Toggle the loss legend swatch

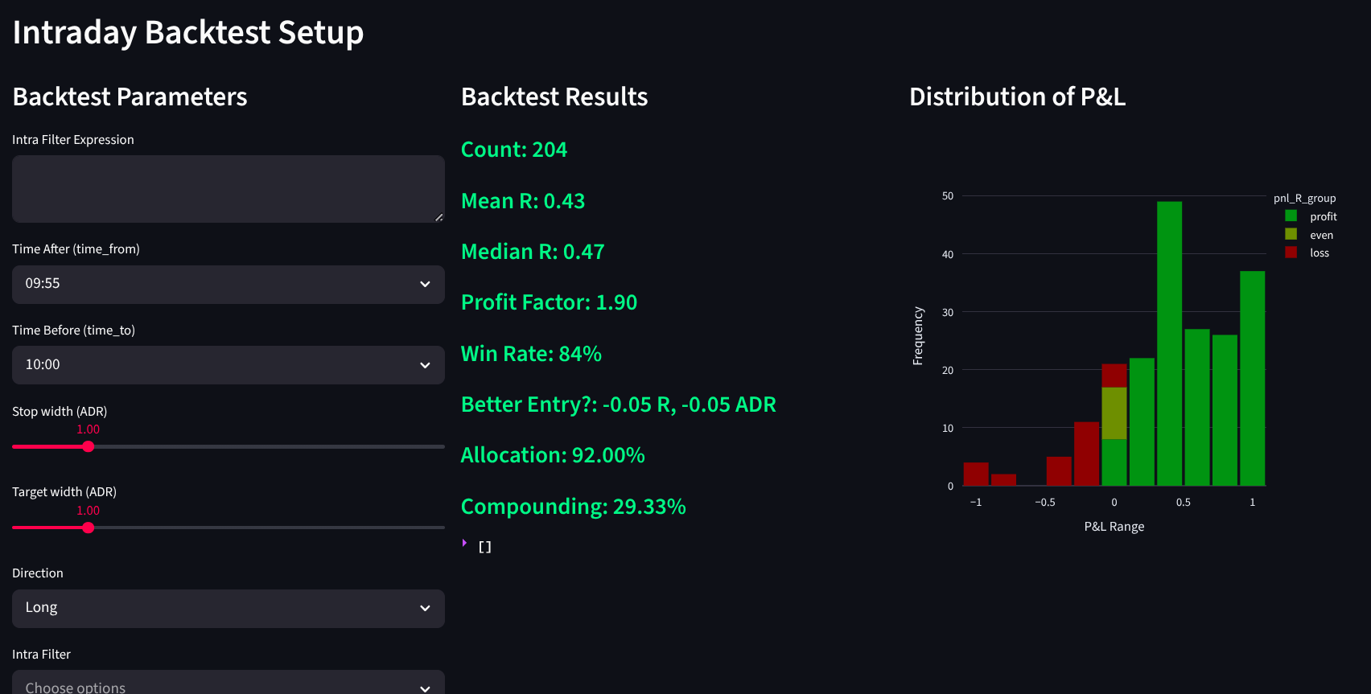coord(1291,253)
